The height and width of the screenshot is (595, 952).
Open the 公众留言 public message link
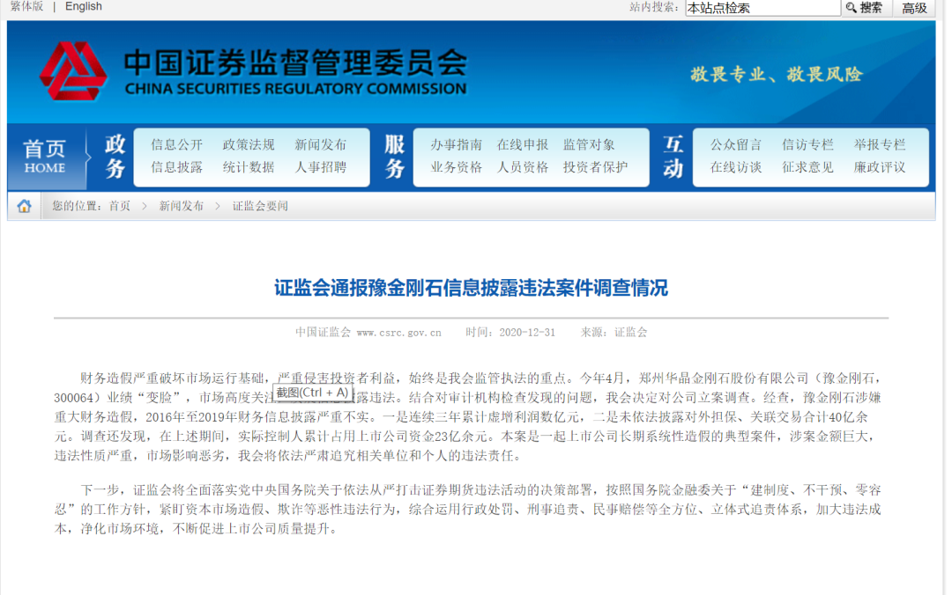(736, 145)
